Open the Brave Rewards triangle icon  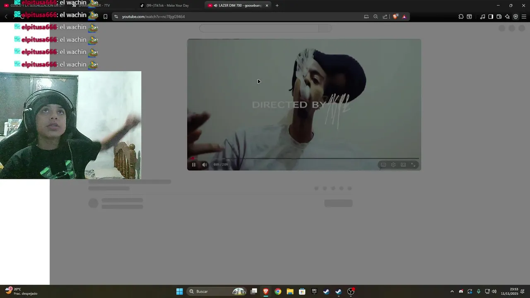click(x=404, y=17)
